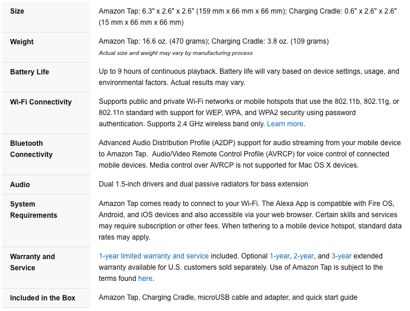The image size is (410, 311).
Task: Open the terms found "here" link
Action: [x=145, y=279]
